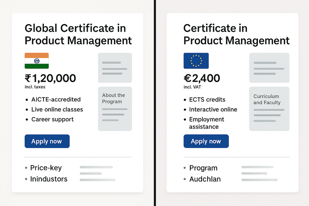The width and height of the screenshot is (309, 206).
Task: Click the European Union flag icon
Action: [196, 61]
